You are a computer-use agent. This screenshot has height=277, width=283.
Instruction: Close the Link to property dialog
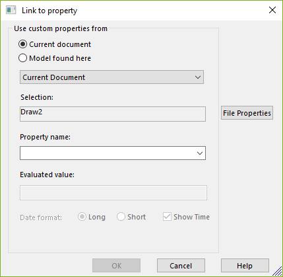click(272, 10)
